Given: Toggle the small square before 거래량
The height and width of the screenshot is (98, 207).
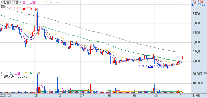Looking at the screenshot, I should click(x=1, y=73).
